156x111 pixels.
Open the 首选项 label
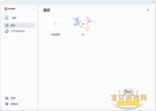(14, 104)
